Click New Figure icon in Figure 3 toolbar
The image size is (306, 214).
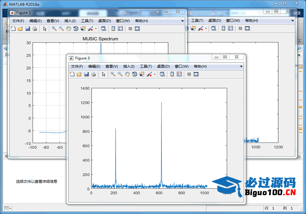(72, 74)
